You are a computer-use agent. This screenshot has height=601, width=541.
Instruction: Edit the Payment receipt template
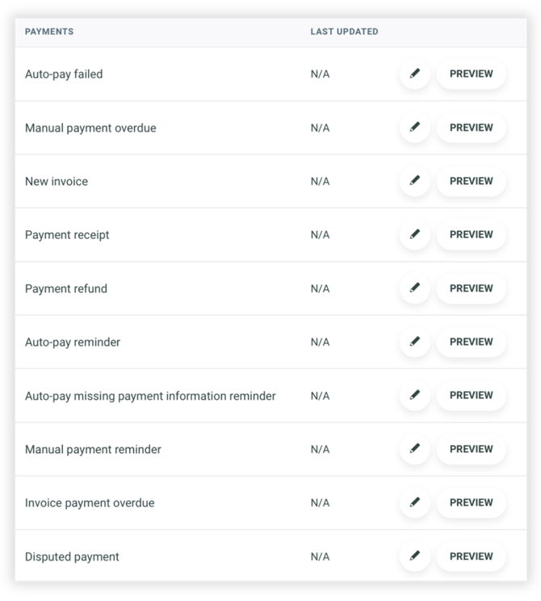pyautogui.click(x=414, y=234)
